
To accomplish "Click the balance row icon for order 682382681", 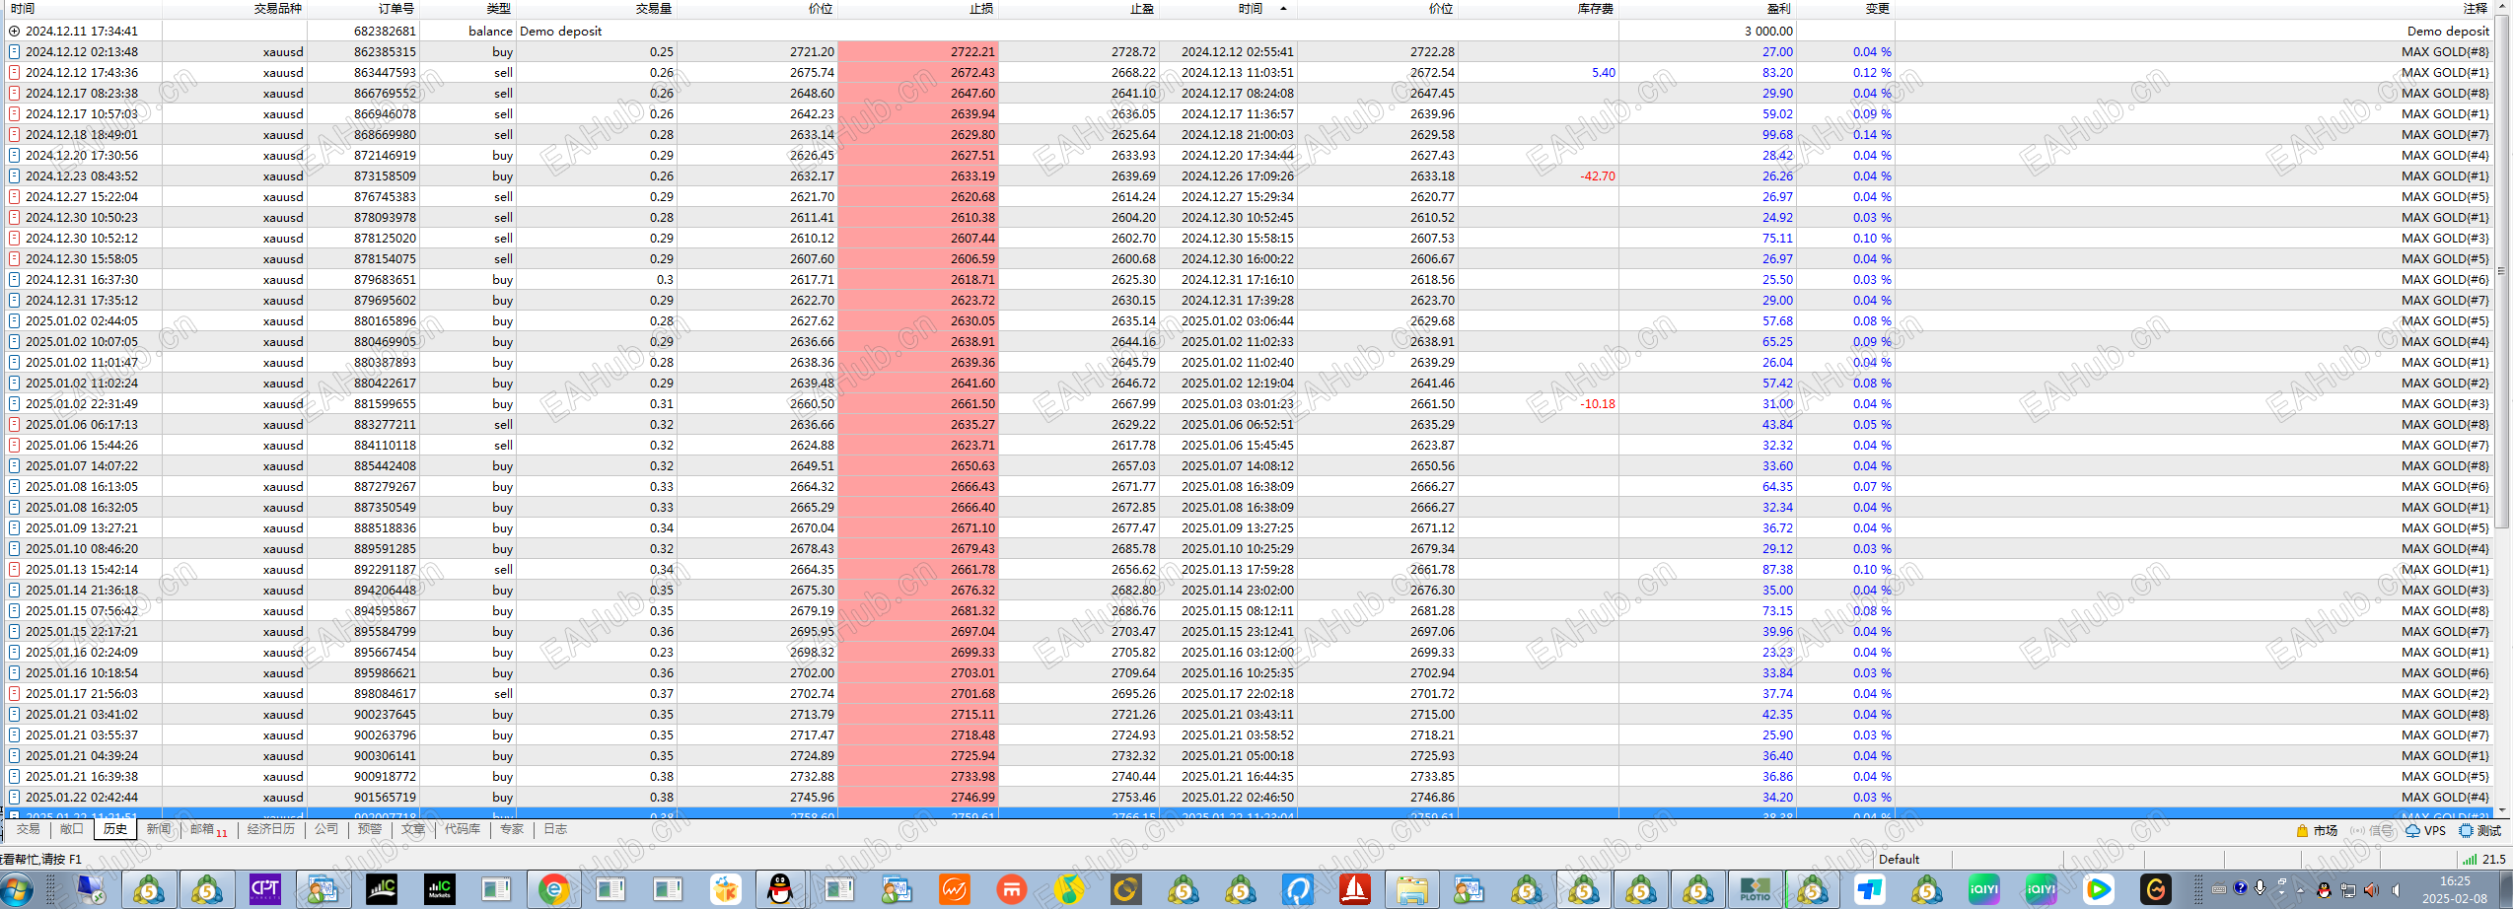I will [14, 31].
